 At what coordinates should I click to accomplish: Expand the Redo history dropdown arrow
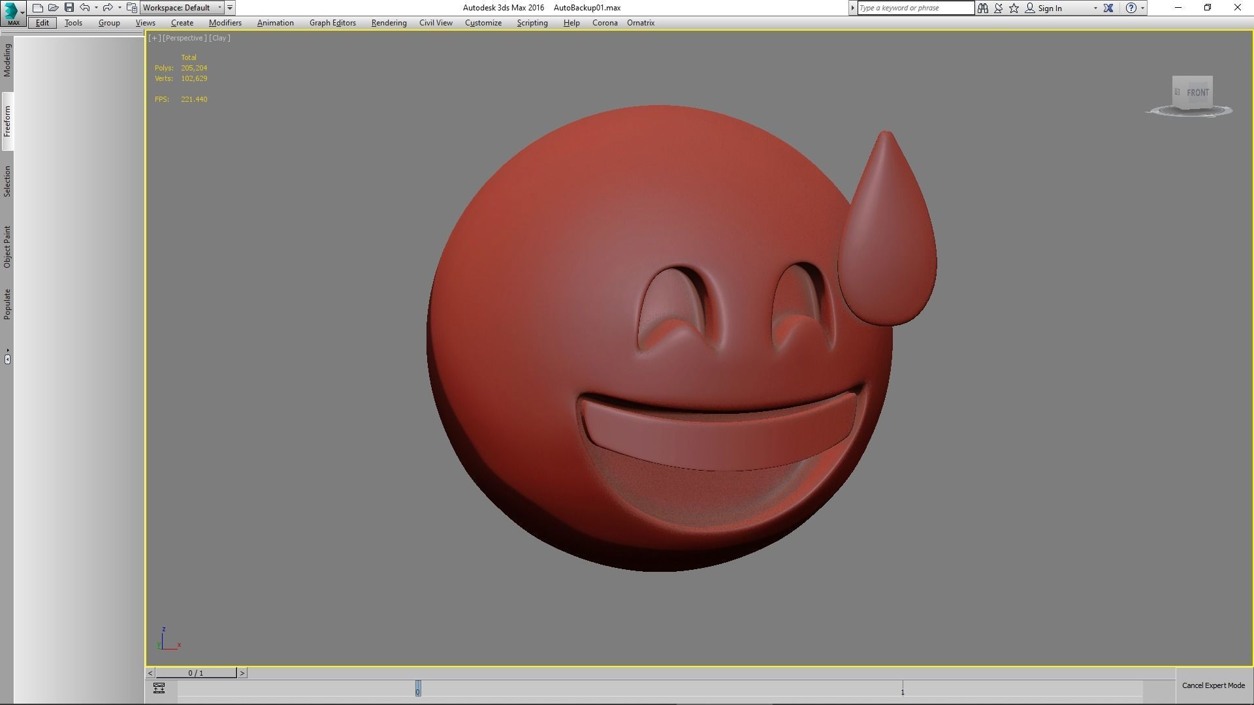tap(119, 8)
